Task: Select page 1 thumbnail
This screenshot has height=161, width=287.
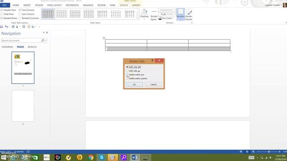Action: [x=23, y=68]
